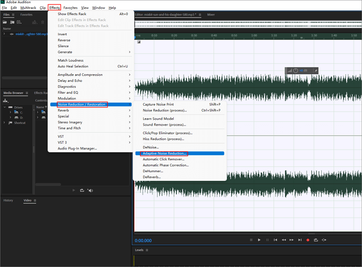Image resolution: width=362 pixels, height=267 pixels.
Task: Expand the mixkit mp3 file entry
Action: point(4,34)
